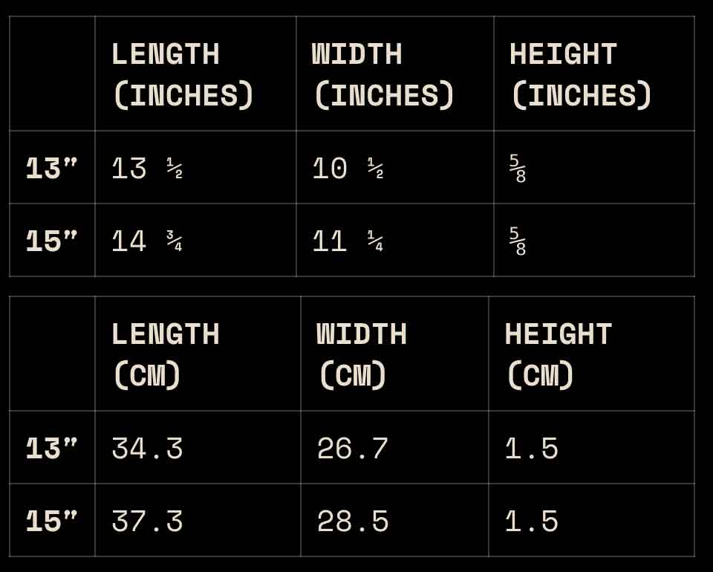Select the 26.7 width cell
Image resolution: width=713 pixels, height=572 pixels.
point(352,449)
